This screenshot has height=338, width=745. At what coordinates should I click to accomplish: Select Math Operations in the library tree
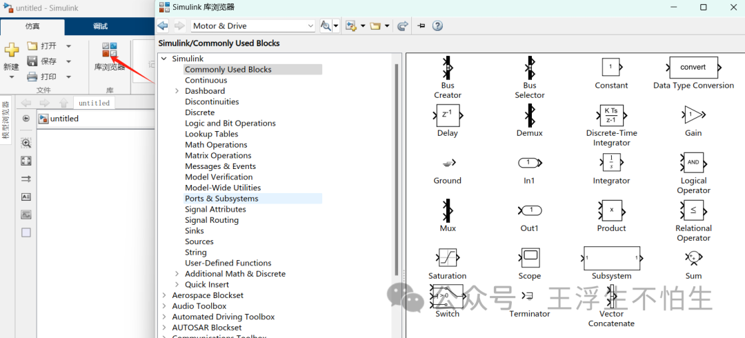pos(216,145)
